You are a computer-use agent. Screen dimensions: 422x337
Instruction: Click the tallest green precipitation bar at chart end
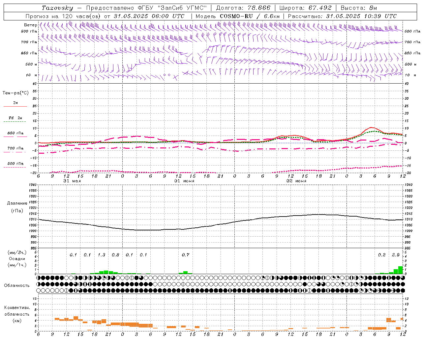coord(400,270)
